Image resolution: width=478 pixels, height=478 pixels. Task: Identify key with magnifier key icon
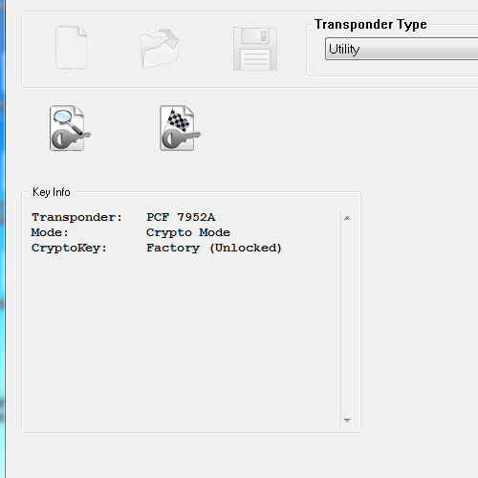(x=70, y=128)
